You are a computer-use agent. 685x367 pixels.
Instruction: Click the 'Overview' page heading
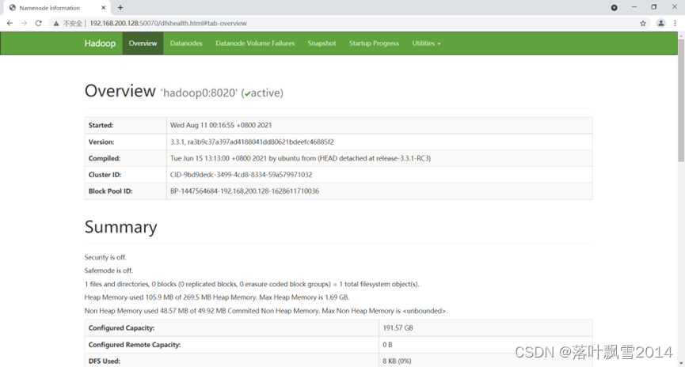pos(120,91)
